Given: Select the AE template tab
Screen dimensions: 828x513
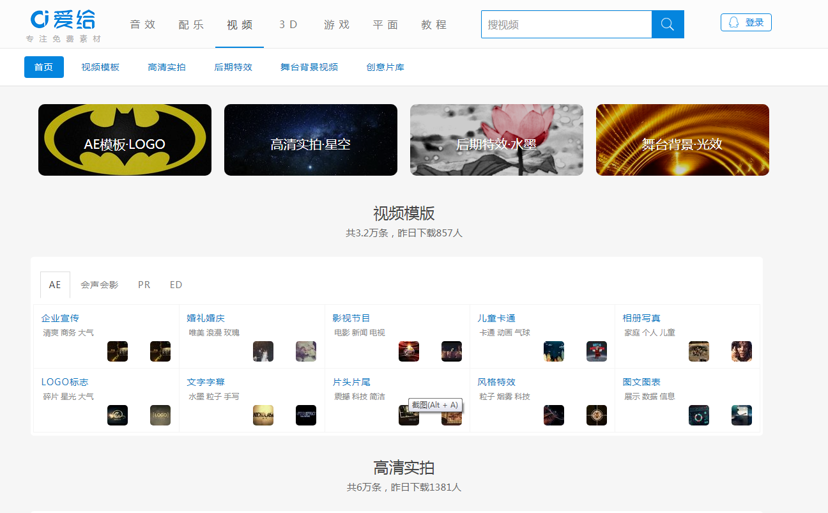Looking at the screenshot, I should click(55, 285).
